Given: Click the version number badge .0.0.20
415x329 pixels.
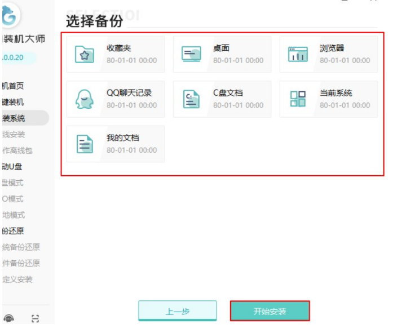Looking at the screenshot, I should (19, 57).
